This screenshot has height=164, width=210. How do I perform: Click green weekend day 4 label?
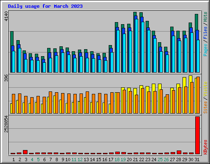[32, 159]
